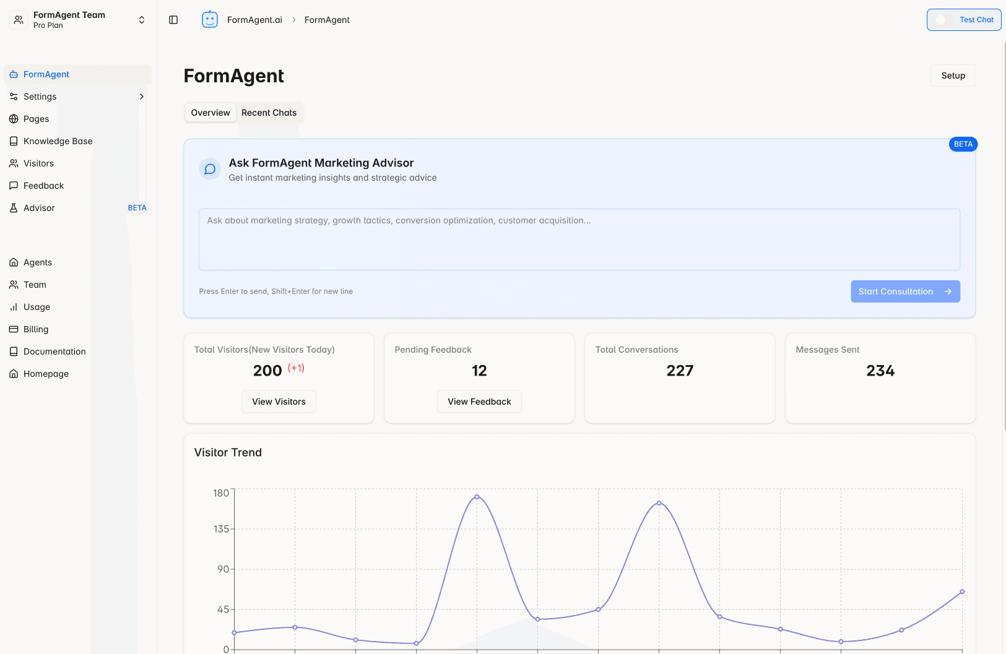The height and width of the screenshot is (654, 1006).
Task: Click the second peak point on Visitor Trend
Action: (x=659, y=503)
